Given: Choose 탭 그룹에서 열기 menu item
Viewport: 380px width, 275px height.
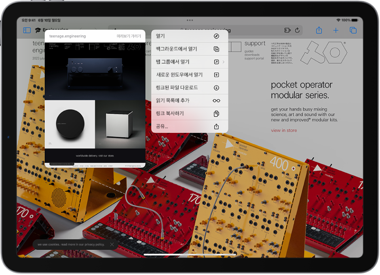Looking at the screenshot, I should pos(190,62).
